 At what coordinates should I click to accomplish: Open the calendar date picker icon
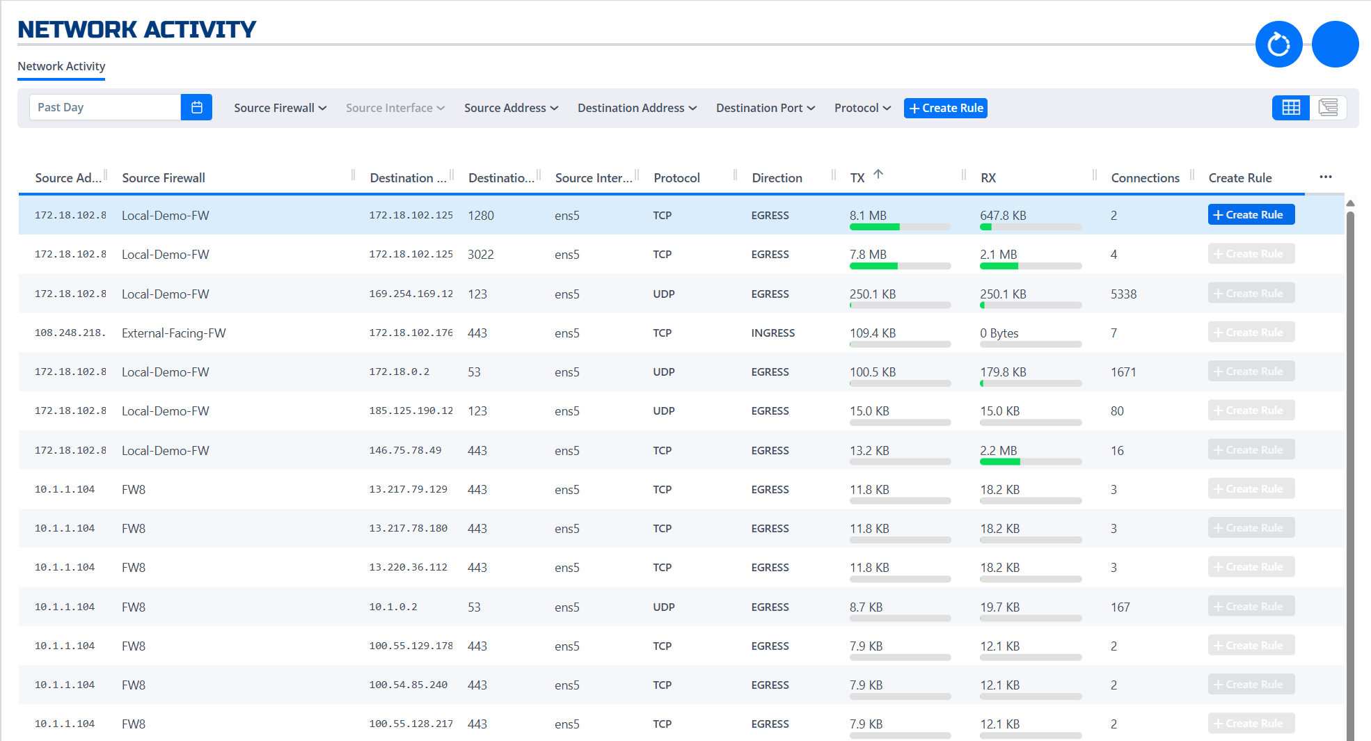197,107
